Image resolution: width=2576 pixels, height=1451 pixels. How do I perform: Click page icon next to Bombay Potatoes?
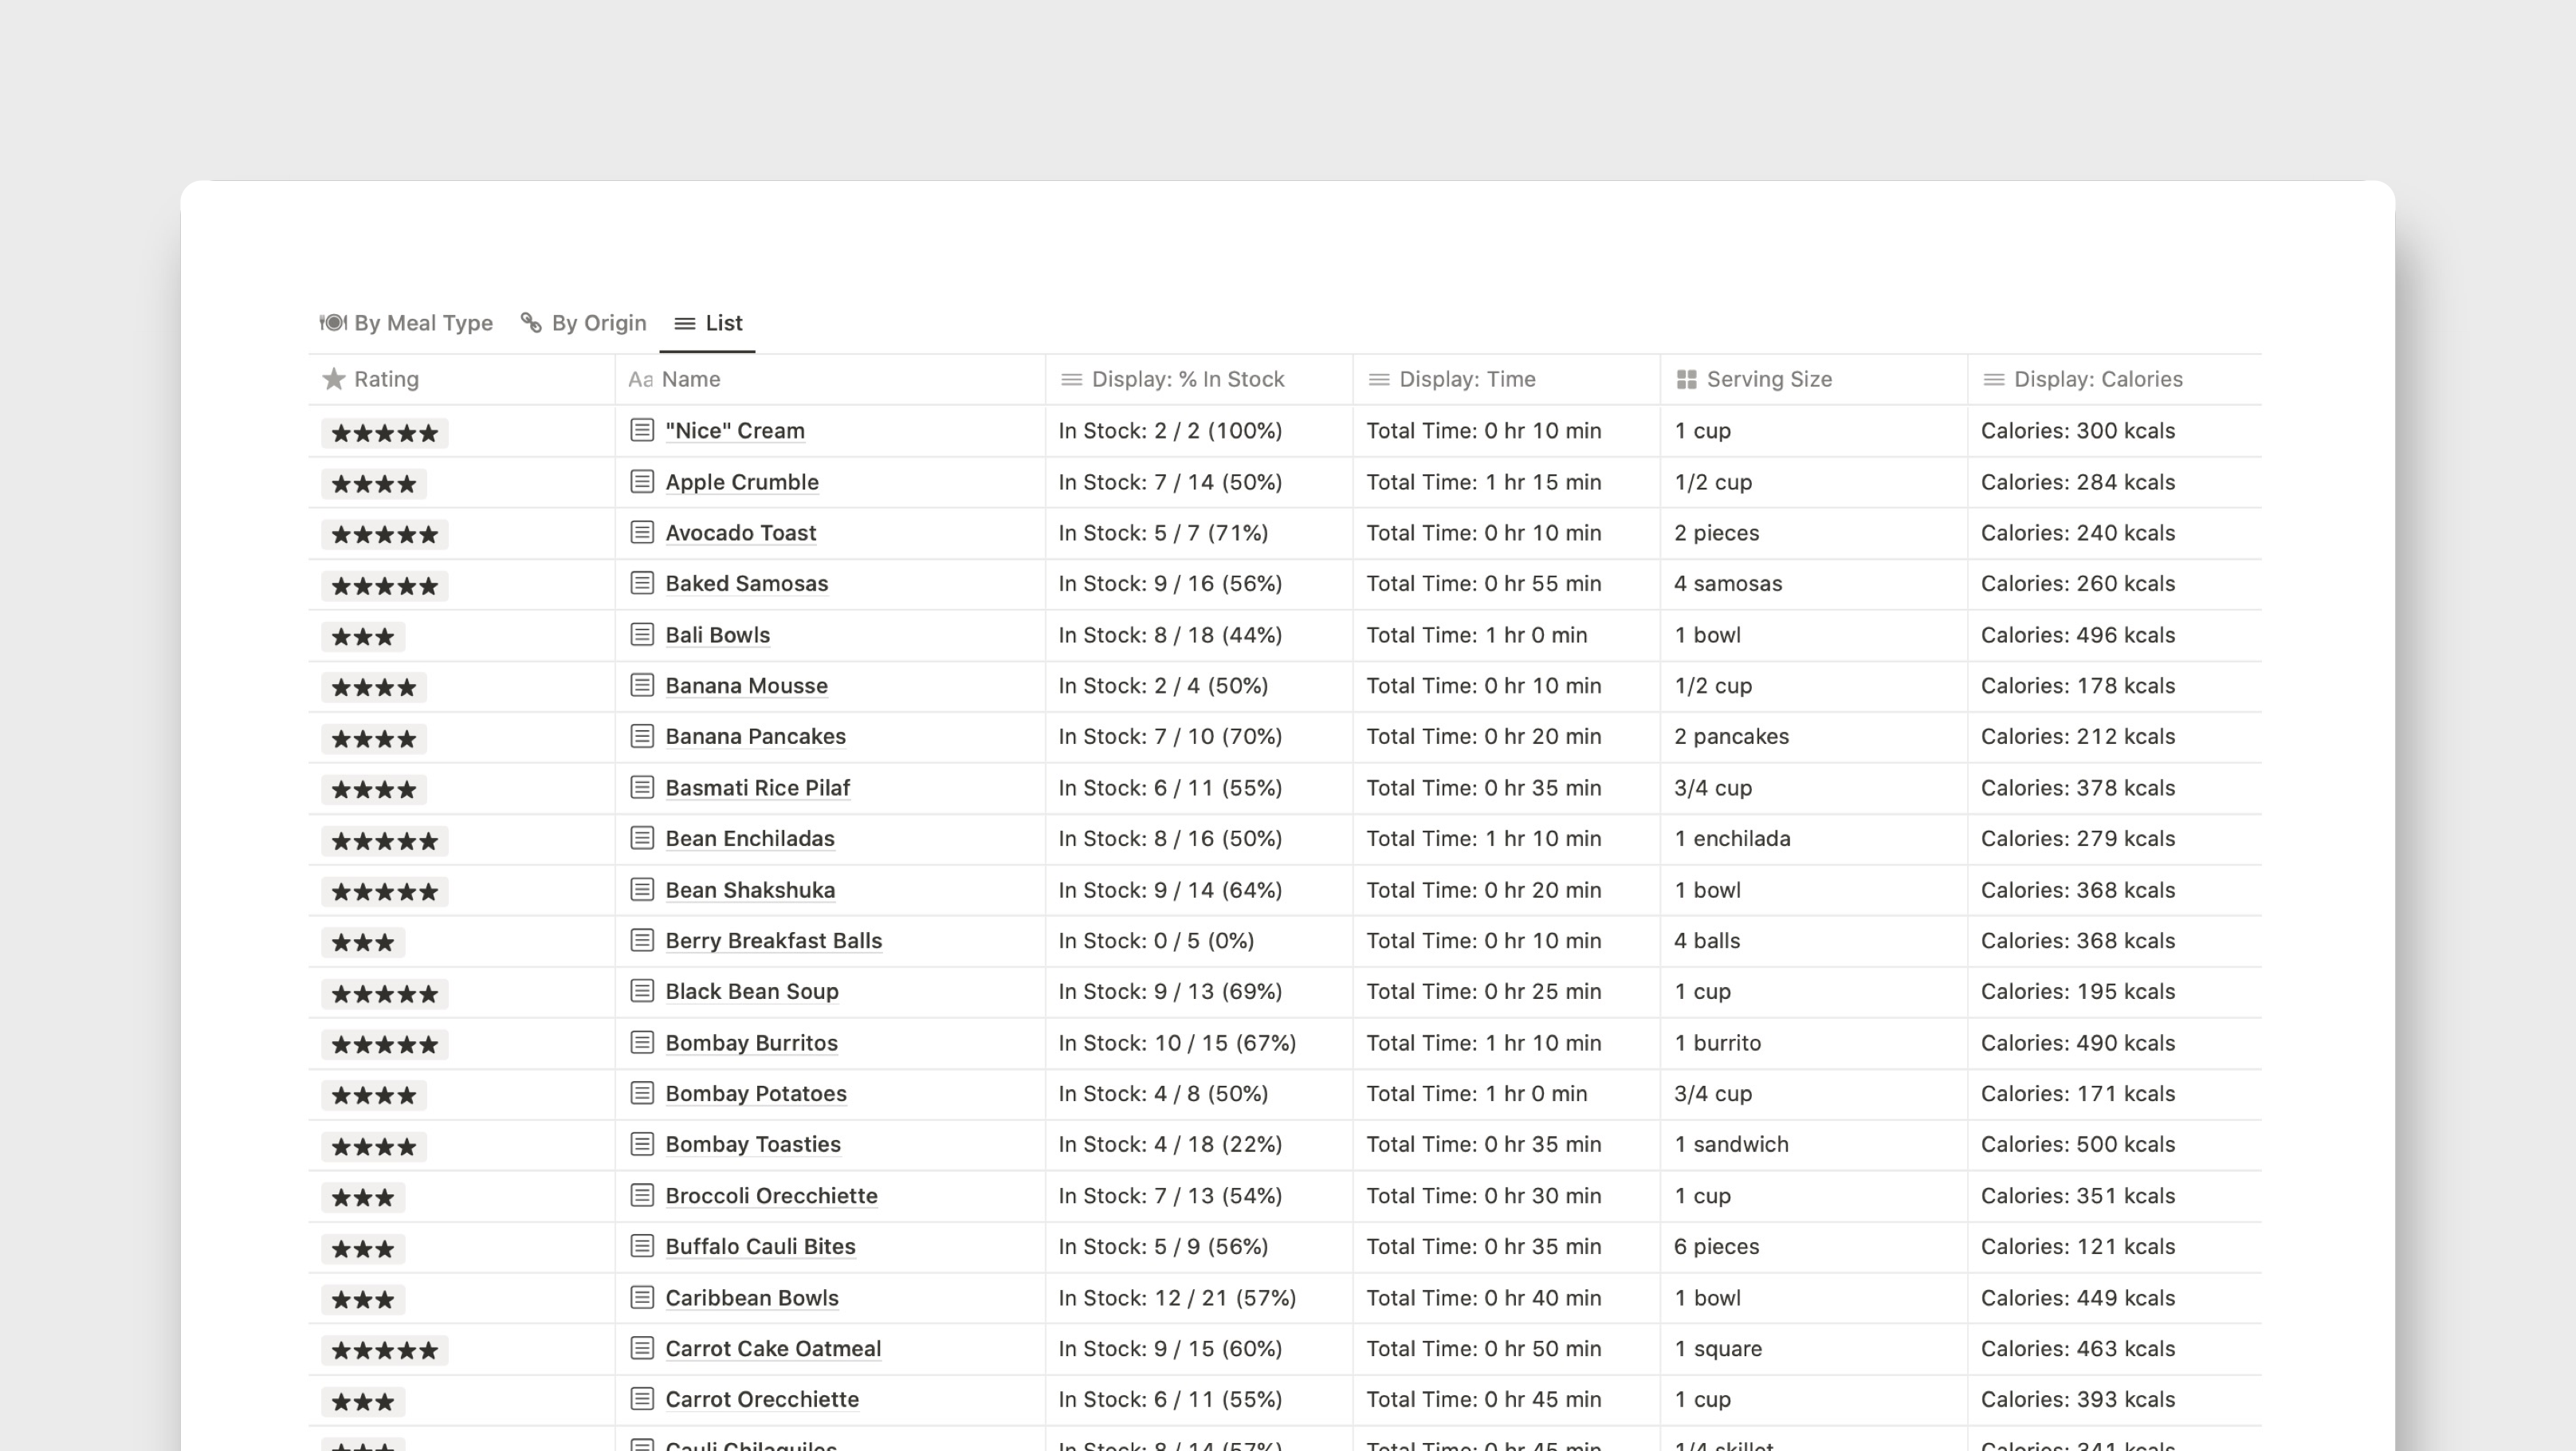642,1093
